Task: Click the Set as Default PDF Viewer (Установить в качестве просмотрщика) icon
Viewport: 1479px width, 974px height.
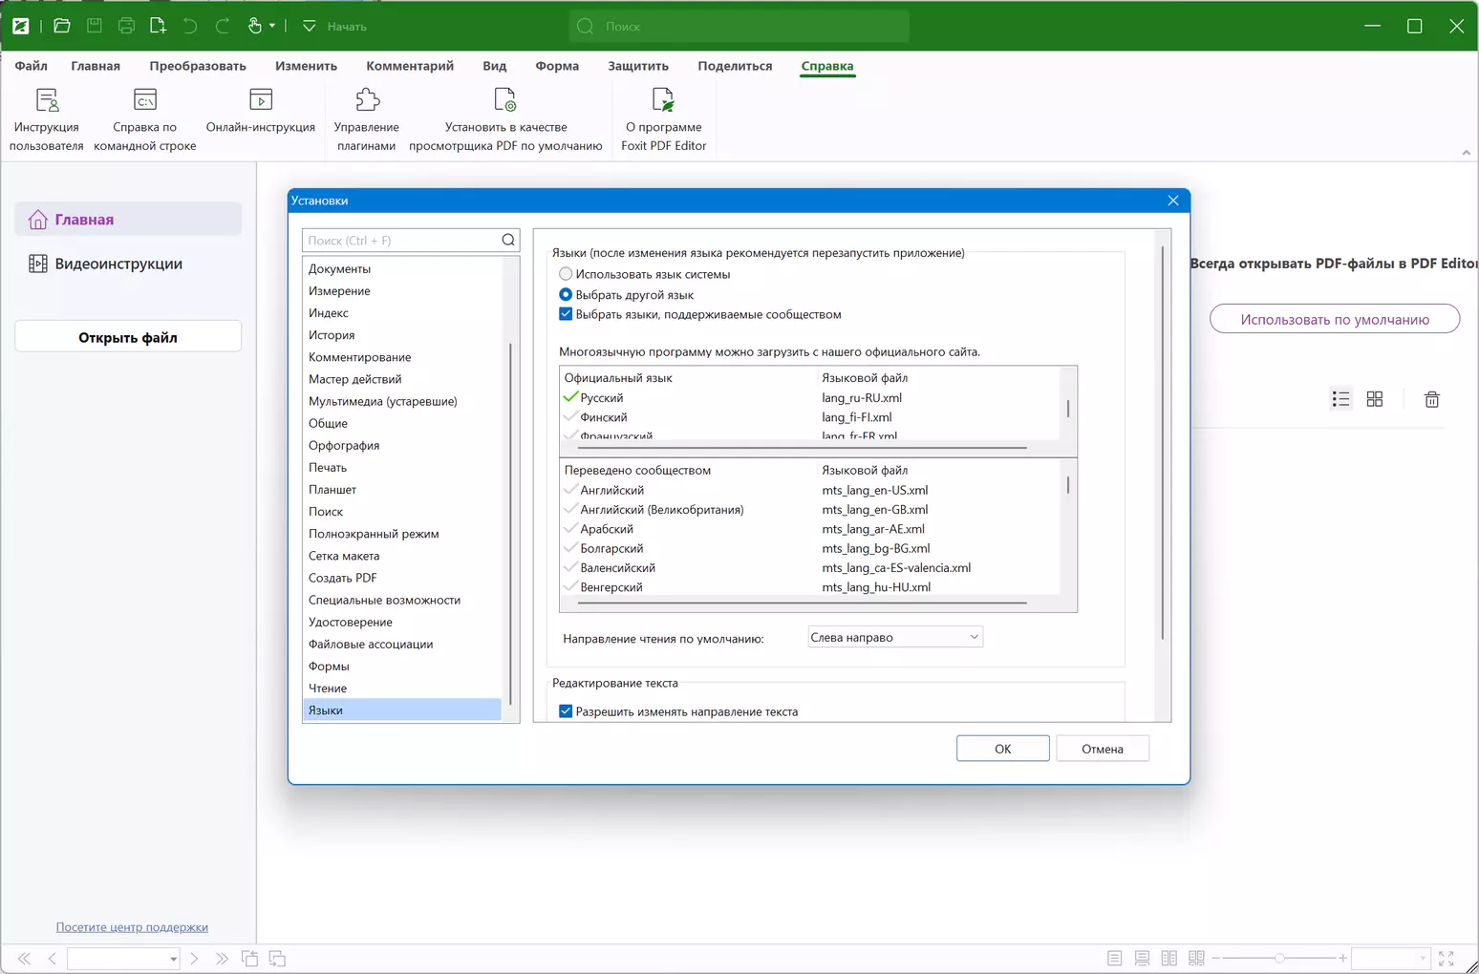Action: pos(505,99)
